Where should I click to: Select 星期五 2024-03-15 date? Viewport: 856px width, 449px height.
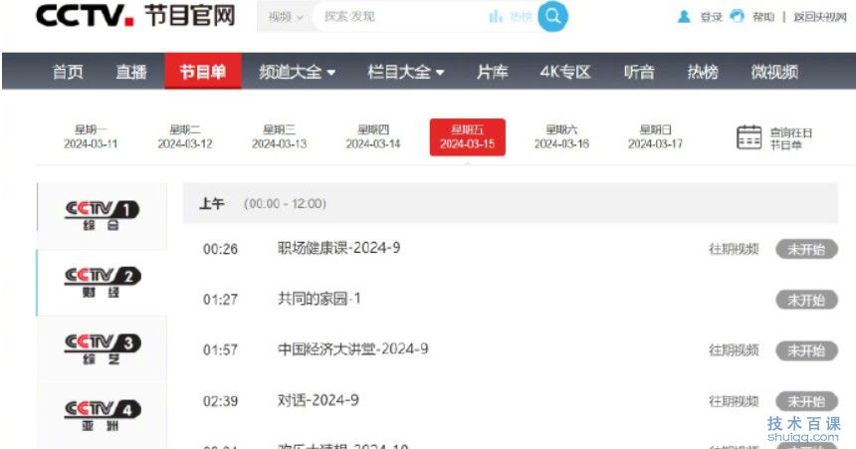pyautogui.click(x=467, y=137)
